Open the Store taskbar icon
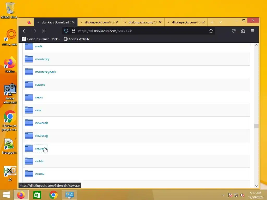The image size is (267, 200). pos(37,195)
